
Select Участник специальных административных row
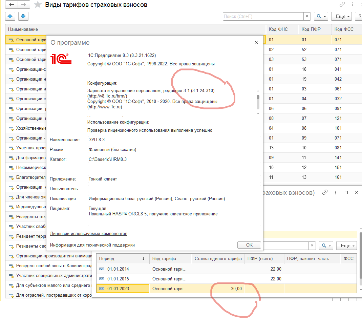[49, 276]
